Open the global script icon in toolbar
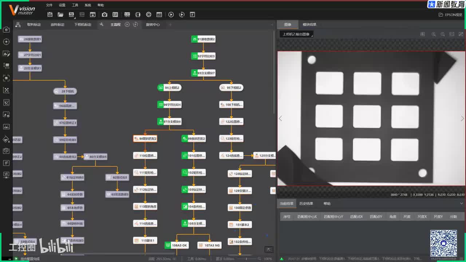466x262 pixels. [159, 15]
